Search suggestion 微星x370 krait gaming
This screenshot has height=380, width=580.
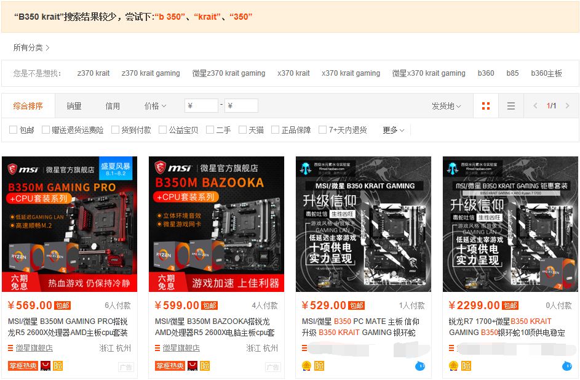point(429,73)
